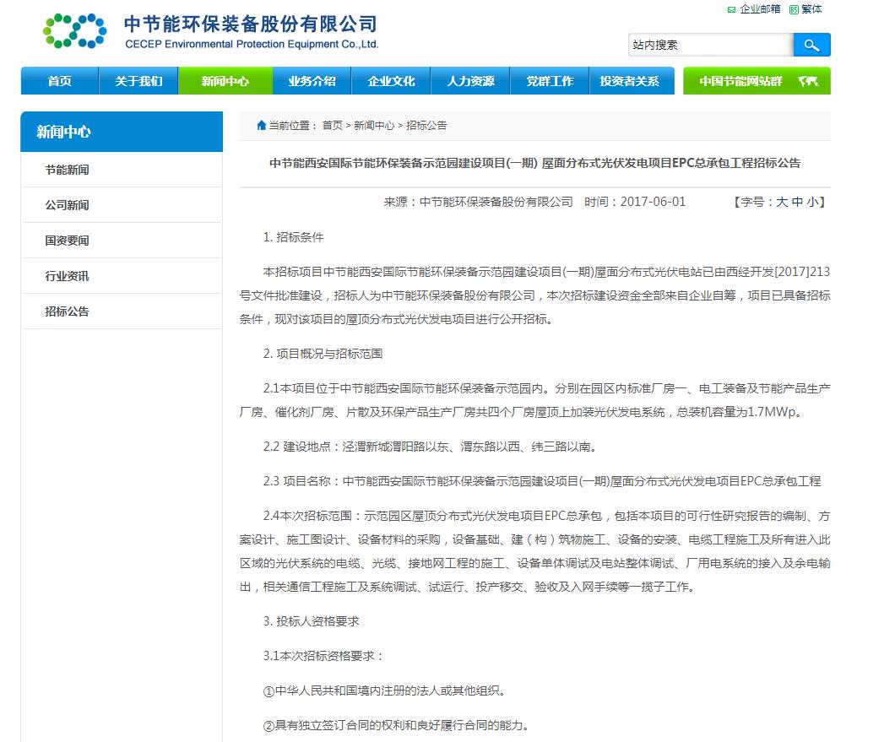This screenshot has width=895, height=742.
Task: Open 首页 in the navigation bar
Action: pyautogui.click(x=59, y=81)
